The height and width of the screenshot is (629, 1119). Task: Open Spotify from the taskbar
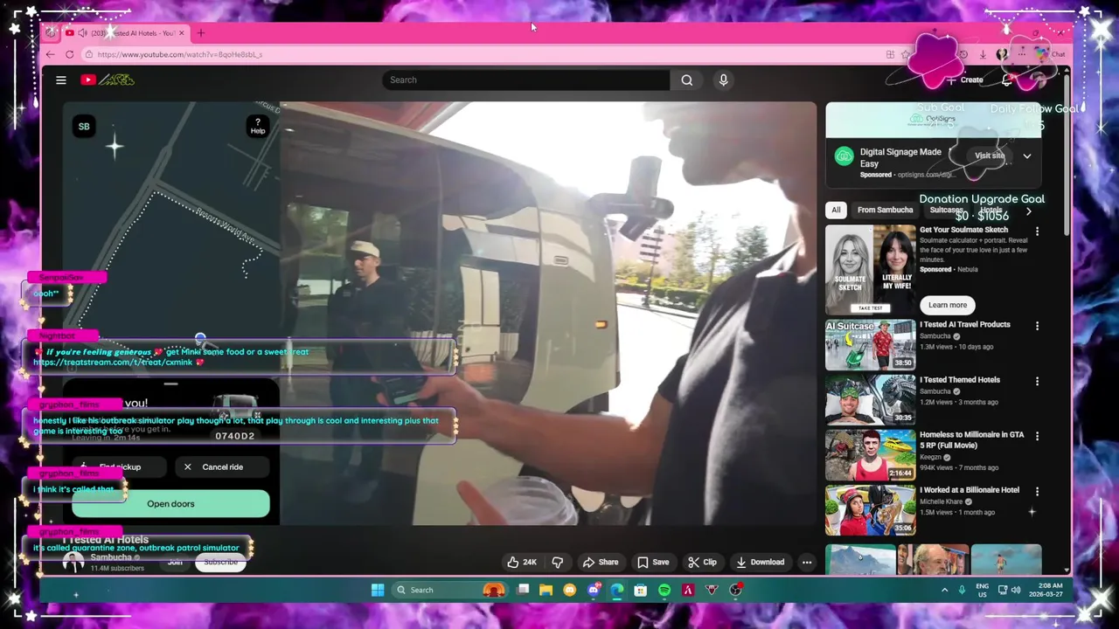tap(664, 590)
